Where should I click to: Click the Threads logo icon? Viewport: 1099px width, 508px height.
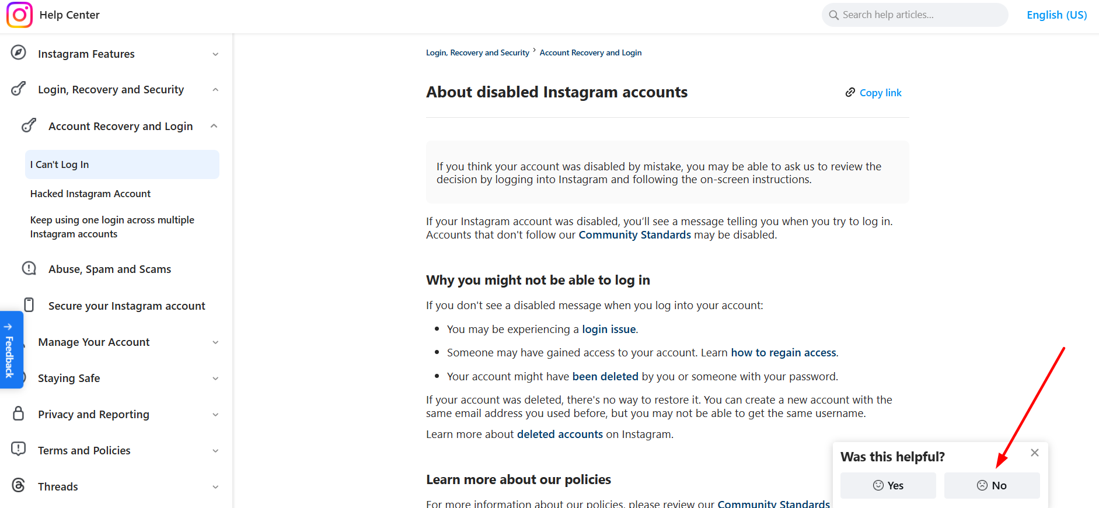click(19, 485)
